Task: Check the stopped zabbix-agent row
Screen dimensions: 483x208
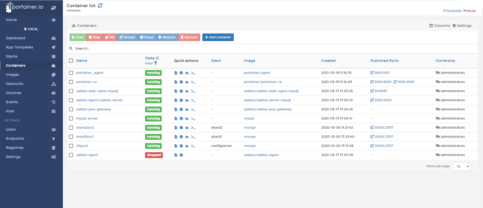Action: tap(71, 155)
